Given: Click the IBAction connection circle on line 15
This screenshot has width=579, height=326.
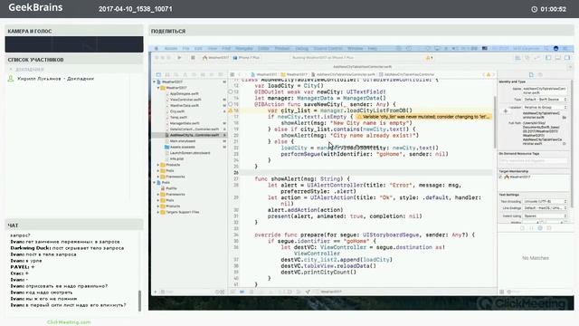Looking at the screenshot, I should 231,104.
